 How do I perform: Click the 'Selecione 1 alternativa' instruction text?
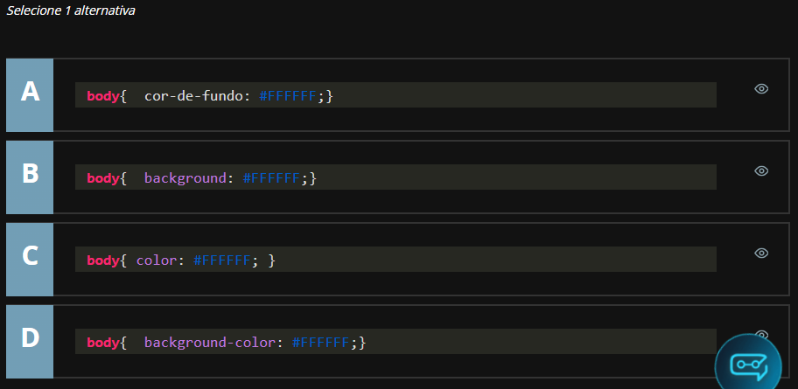pos(71,10)
